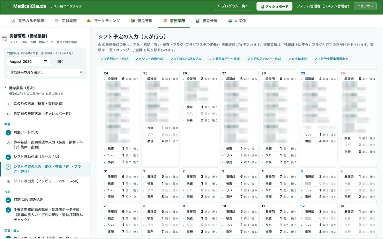Click the 事務 row in day 26
383x239 pixels.
(200, 120)
